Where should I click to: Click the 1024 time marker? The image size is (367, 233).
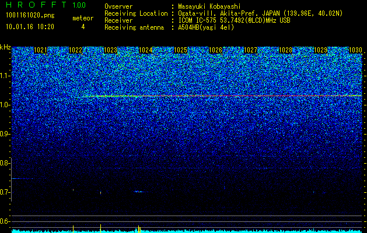pyautogui.click(x=146, y=50)
